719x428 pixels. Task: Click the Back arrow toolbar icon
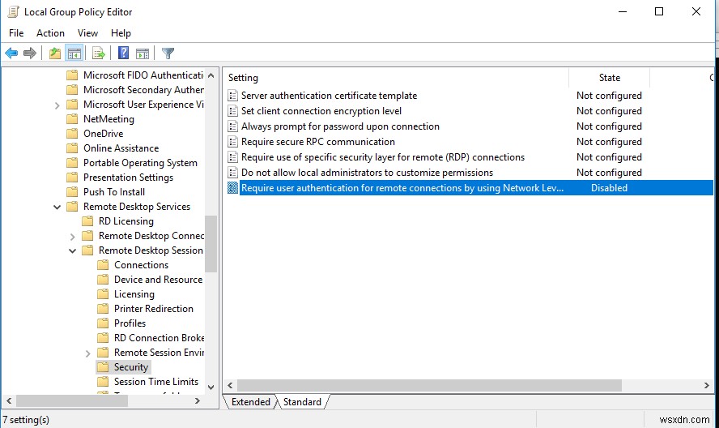[x=11, y=53]
